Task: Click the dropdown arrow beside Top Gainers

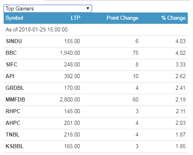Action: [x=88, y=8]
